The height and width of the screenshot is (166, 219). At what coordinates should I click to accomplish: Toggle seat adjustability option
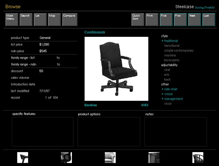[x=167, y=70]
